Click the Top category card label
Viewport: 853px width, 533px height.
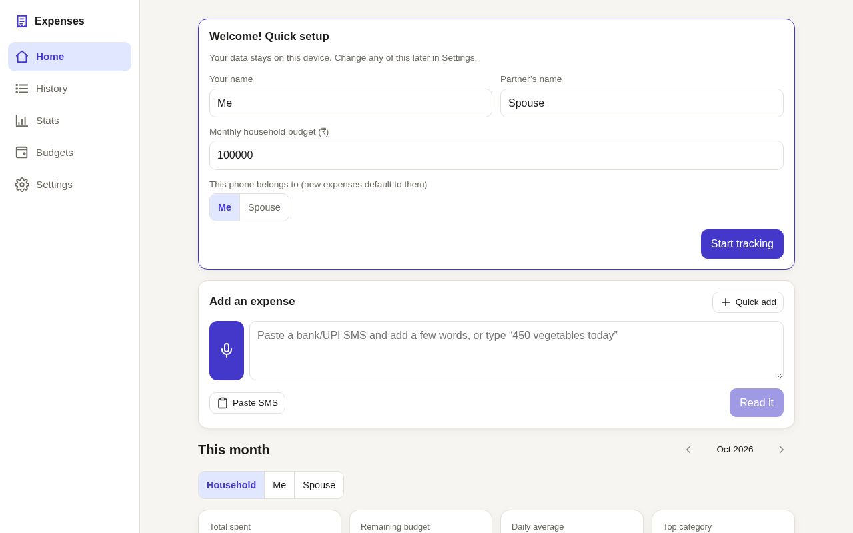687,527
